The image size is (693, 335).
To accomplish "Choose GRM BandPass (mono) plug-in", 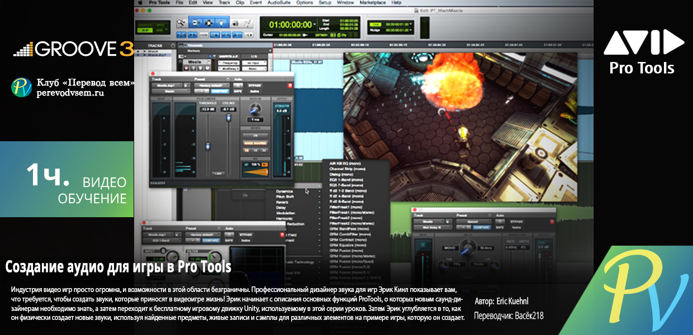I will click(x=349, y=229).
